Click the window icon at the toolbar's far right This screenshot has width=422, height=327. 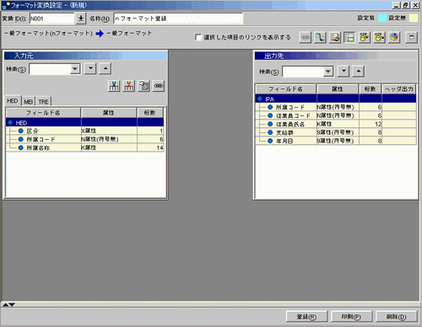412,37
